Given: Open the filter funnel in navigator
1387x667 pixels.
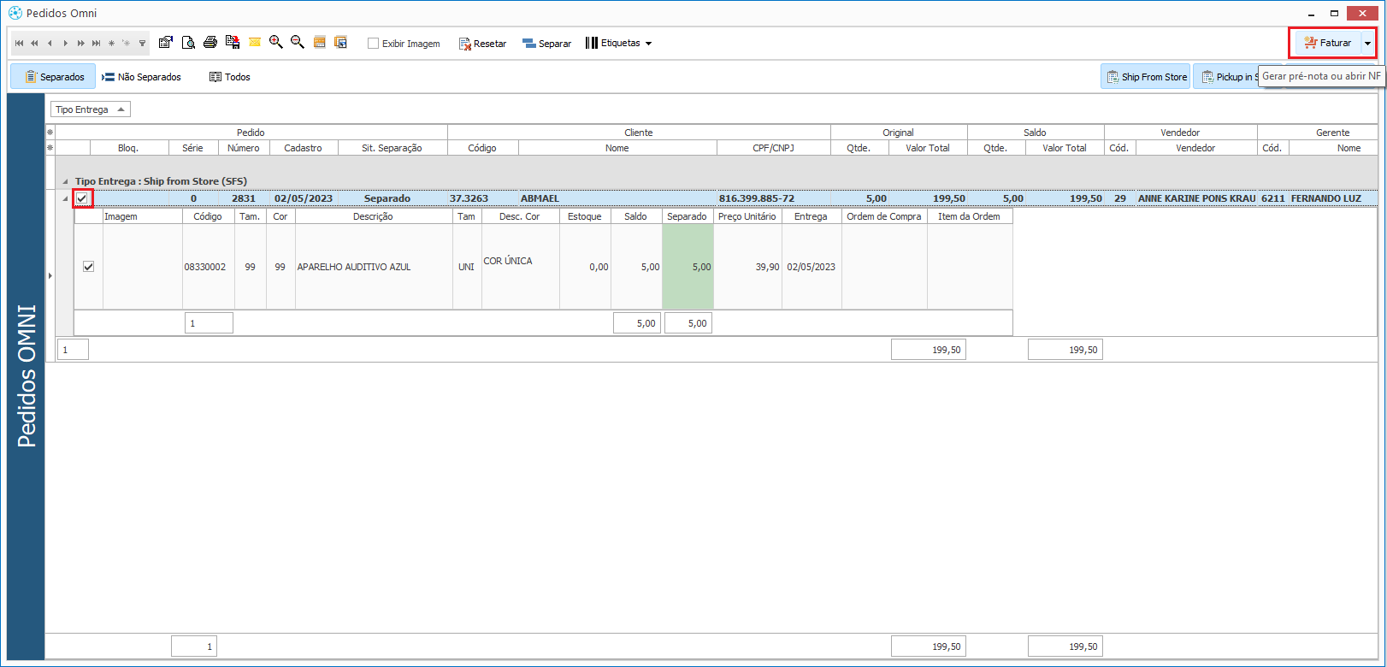Looking at the screenshot, I should pos(142,43).
